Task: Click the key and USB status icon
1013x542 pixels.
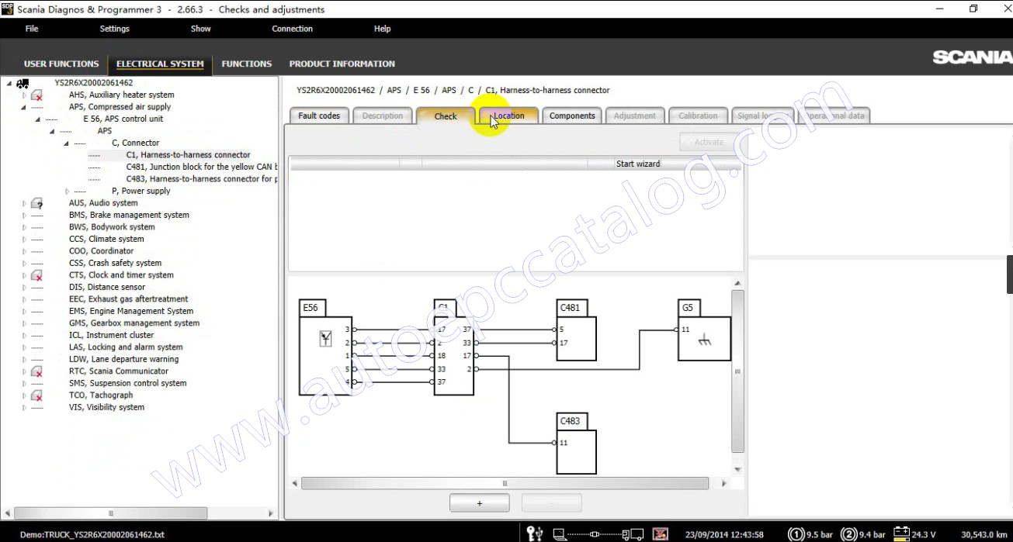Action: pyautogui.click(x=534, y=533)
